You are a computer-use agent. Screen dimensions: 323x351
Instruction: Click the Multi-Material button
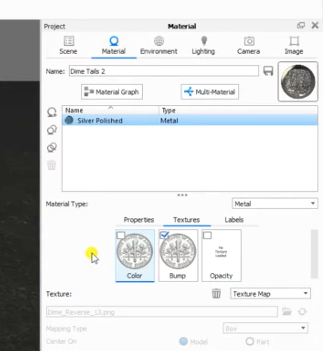pyautogui.click(x=210, y=92)
